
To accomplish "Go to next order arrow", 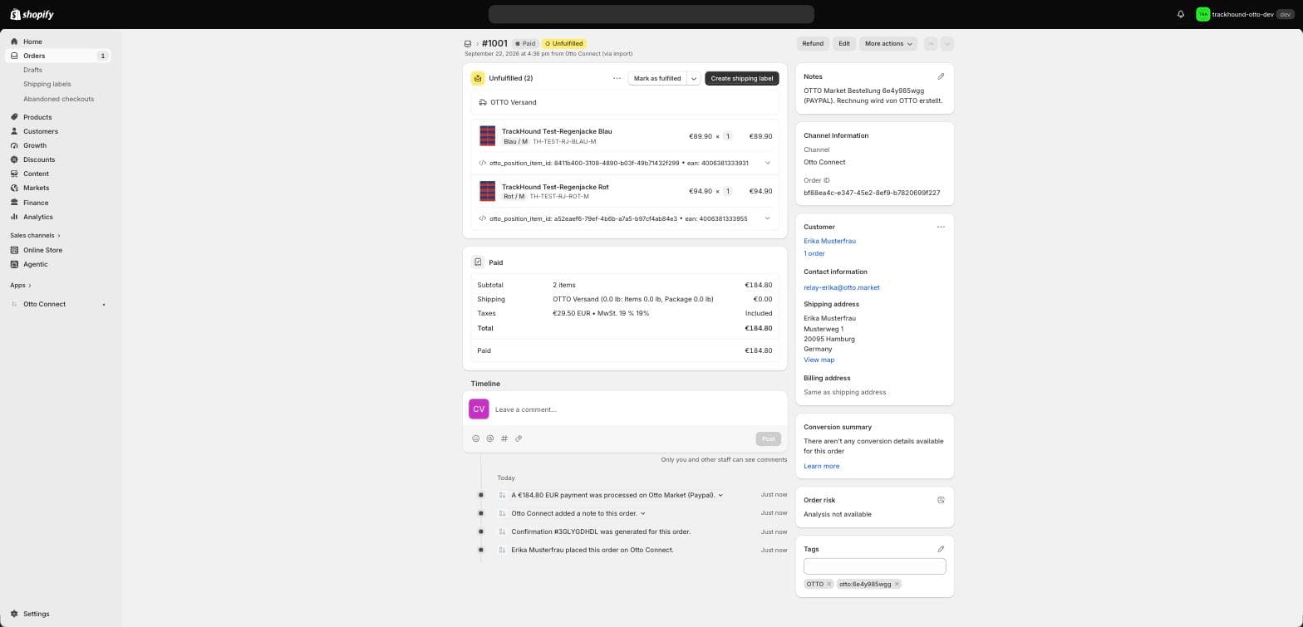I will pos(947,44).
